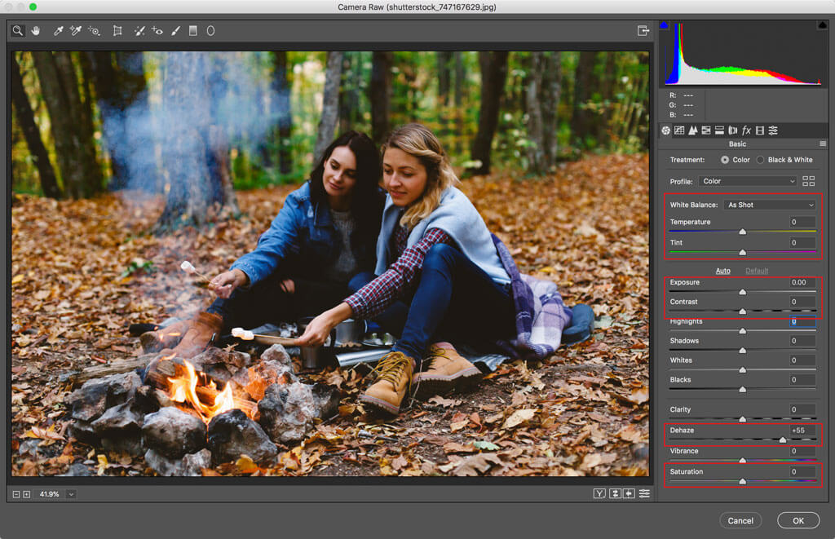835x539 pixels.
Task: Choose the Transform tool
Action: [117, 31]
